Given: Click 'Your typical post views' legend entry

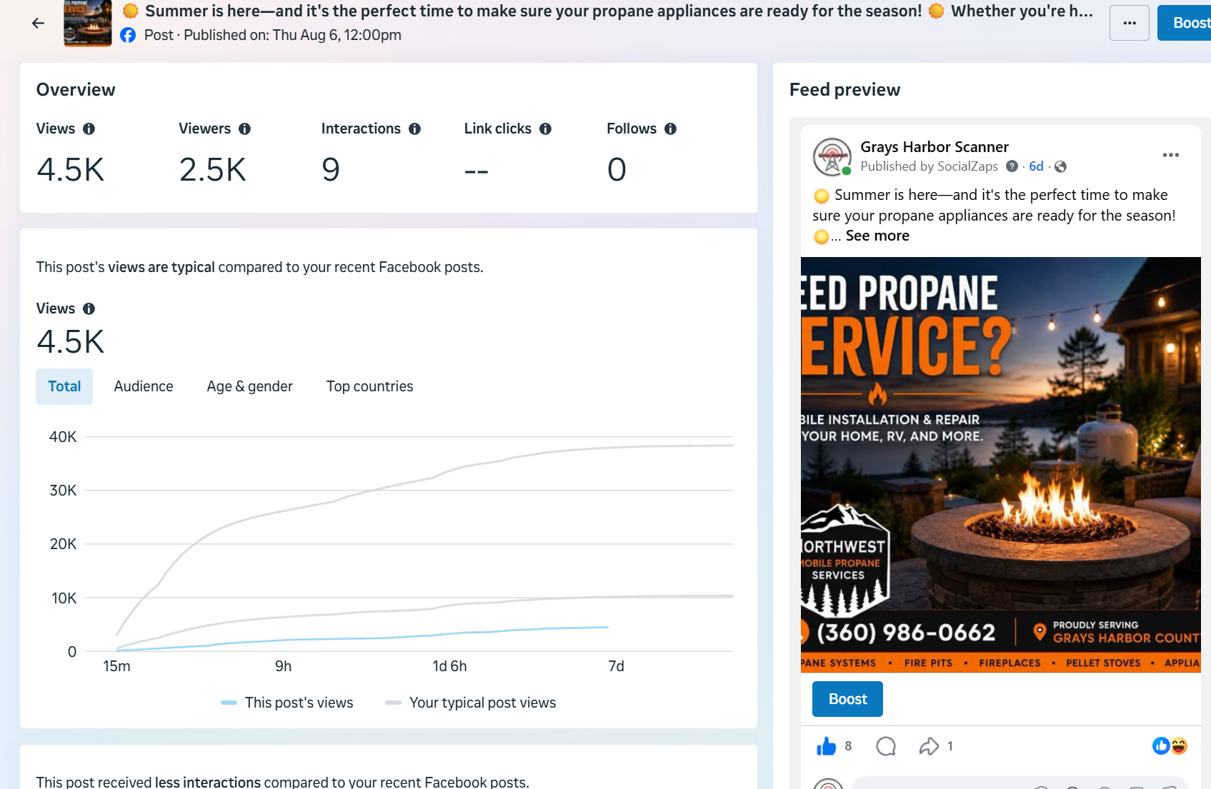Looking at the screenshot, I should click(470, 703).
